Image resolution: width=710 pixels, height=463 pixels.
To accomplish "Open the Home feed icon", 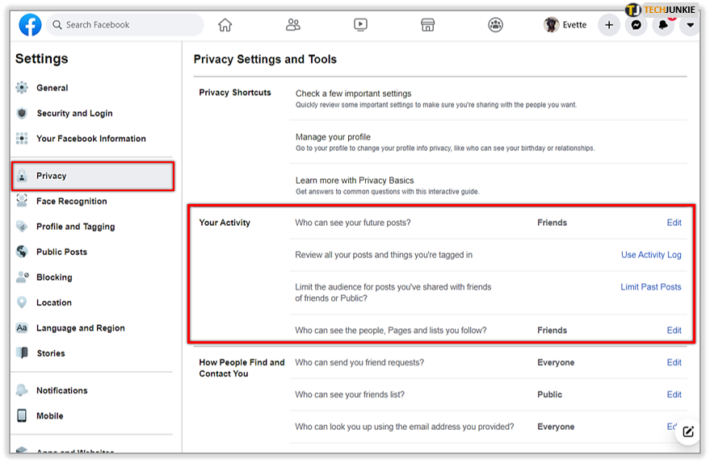I will pos(225,24).
